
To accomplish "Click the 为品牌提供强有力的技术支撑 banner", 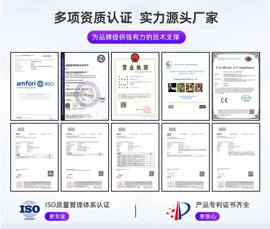I will click(x=136, y=37).
